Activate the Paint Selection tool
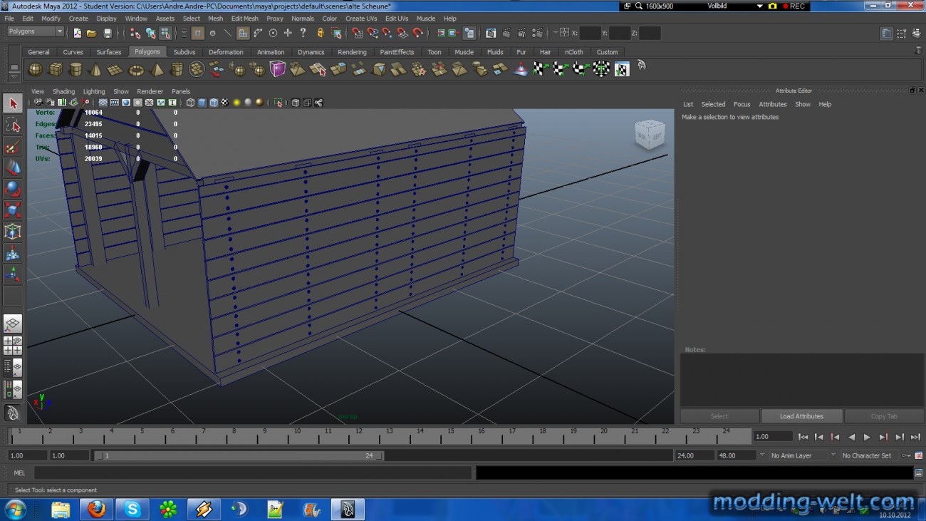This screenshot has height=521, width=926. click(x=13, y=146)
